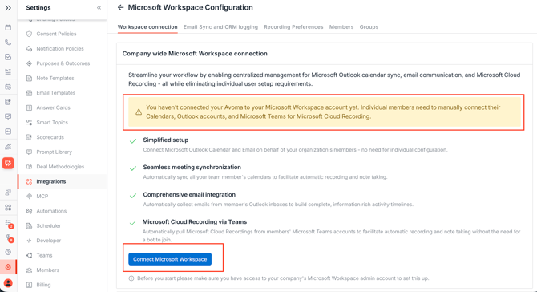Open the apps grid icon in the rail
The width and height of the screenshot is (537, 292).
(8, 207)
